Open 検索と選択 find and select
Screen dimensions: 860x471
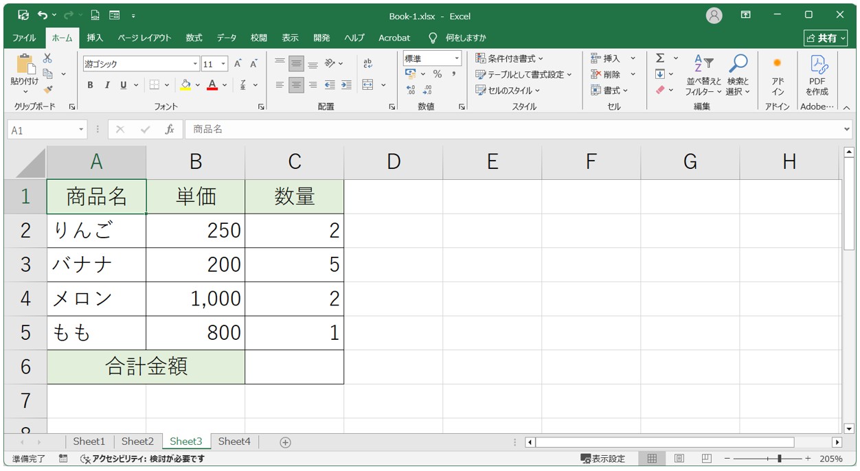click(x=738, y=75)
